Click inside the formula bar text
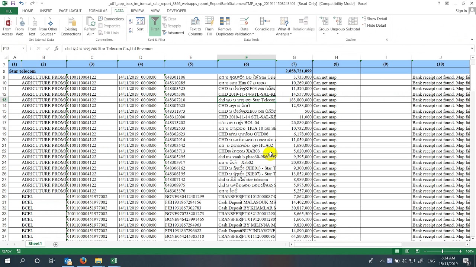 [x=266, y=49]
